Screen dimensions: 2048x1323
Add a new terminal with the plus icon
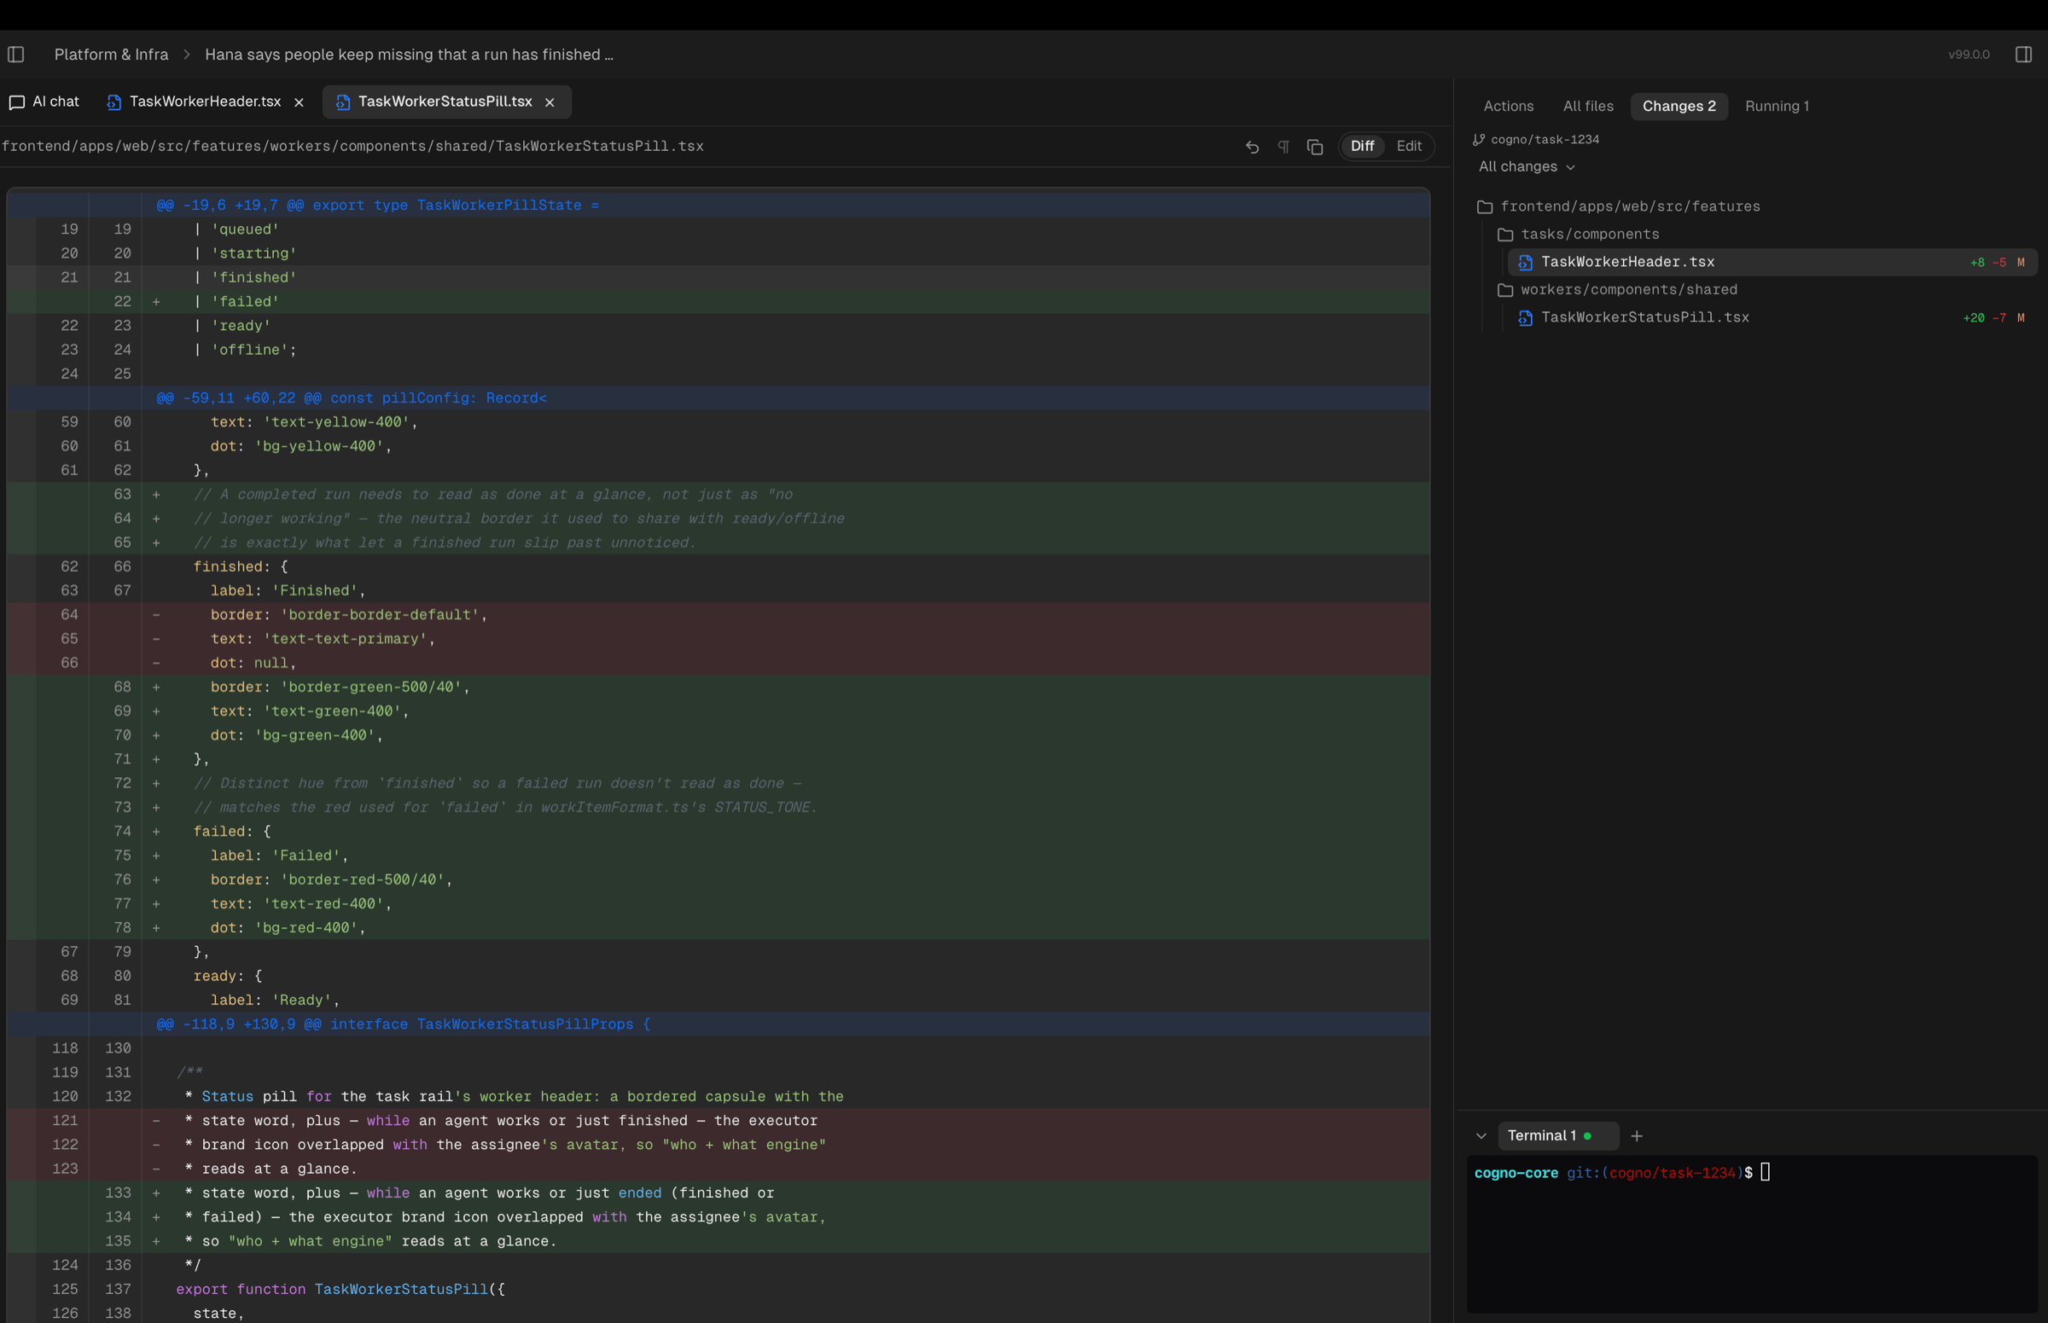(1638, 1135)
